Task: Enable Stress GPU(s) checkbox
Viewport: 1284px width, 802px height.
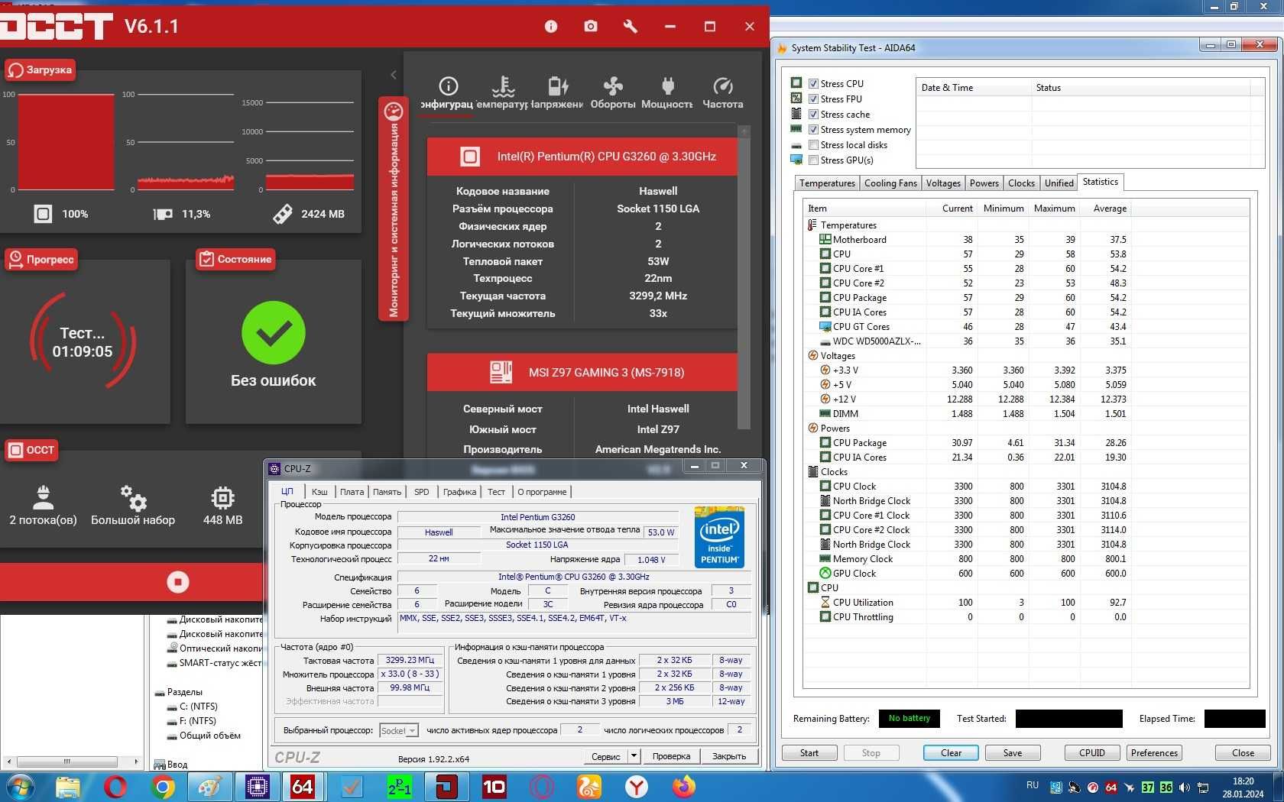Action: pyautogui.click(x=813, y=160)
